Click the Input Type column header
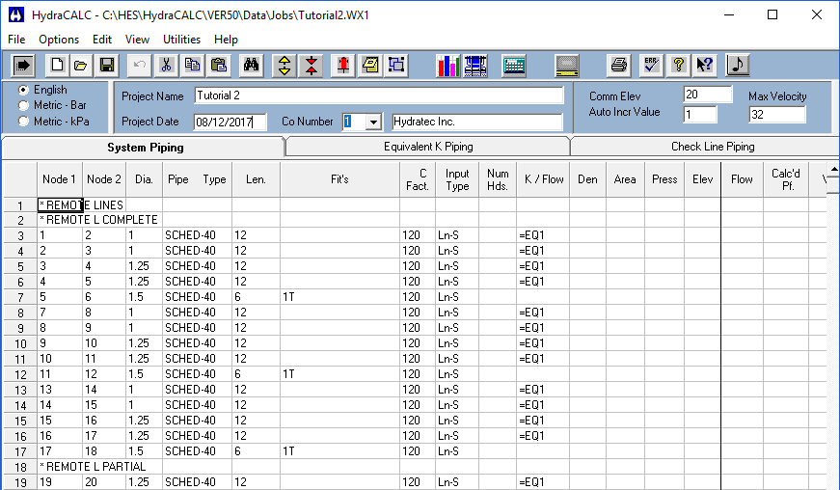 pyautogui.click(x=457, y=179)
